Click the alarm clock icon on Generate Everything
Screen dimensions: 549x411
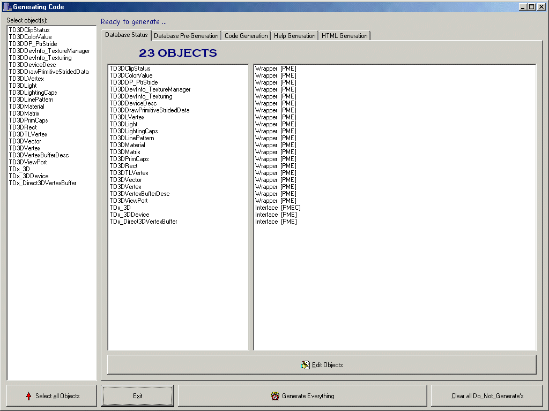pos(275,396)
